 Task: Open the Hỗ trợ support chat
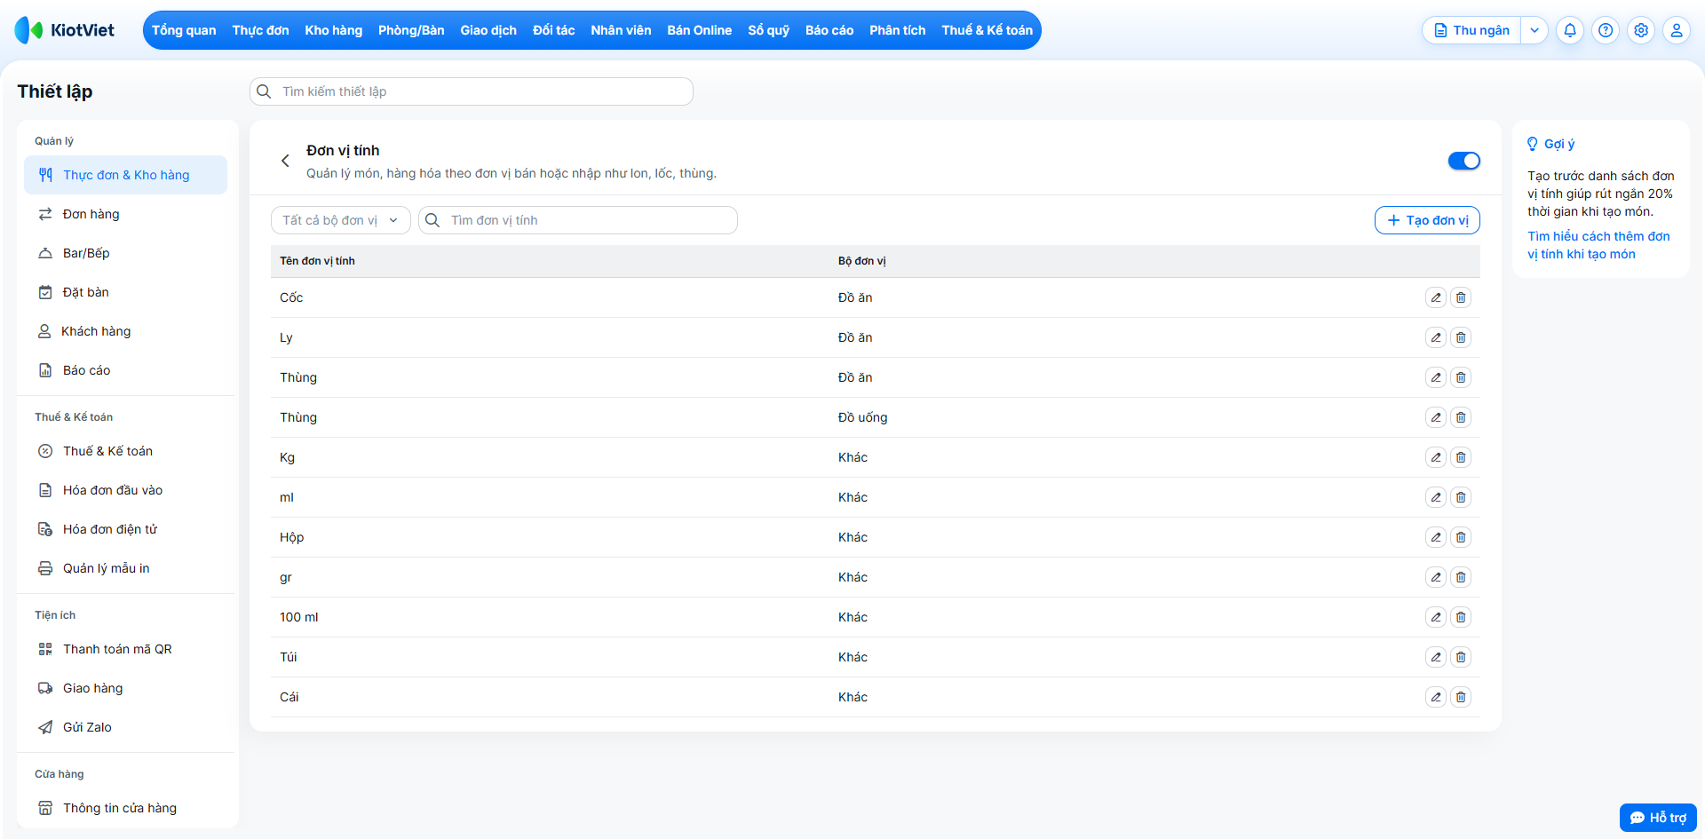[1658, 818]
